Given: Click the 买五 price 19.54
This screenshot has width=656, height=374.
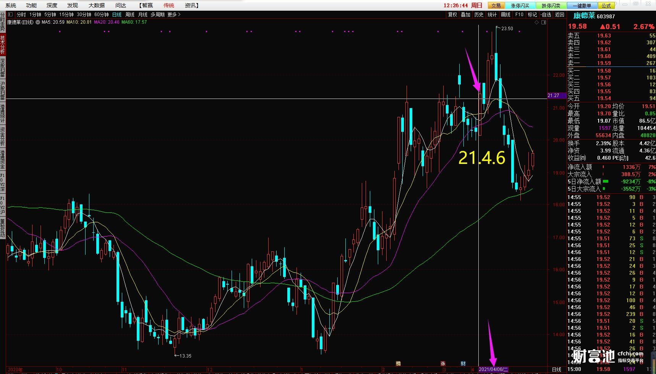Looking at the screenshot, I should point(604,98).
